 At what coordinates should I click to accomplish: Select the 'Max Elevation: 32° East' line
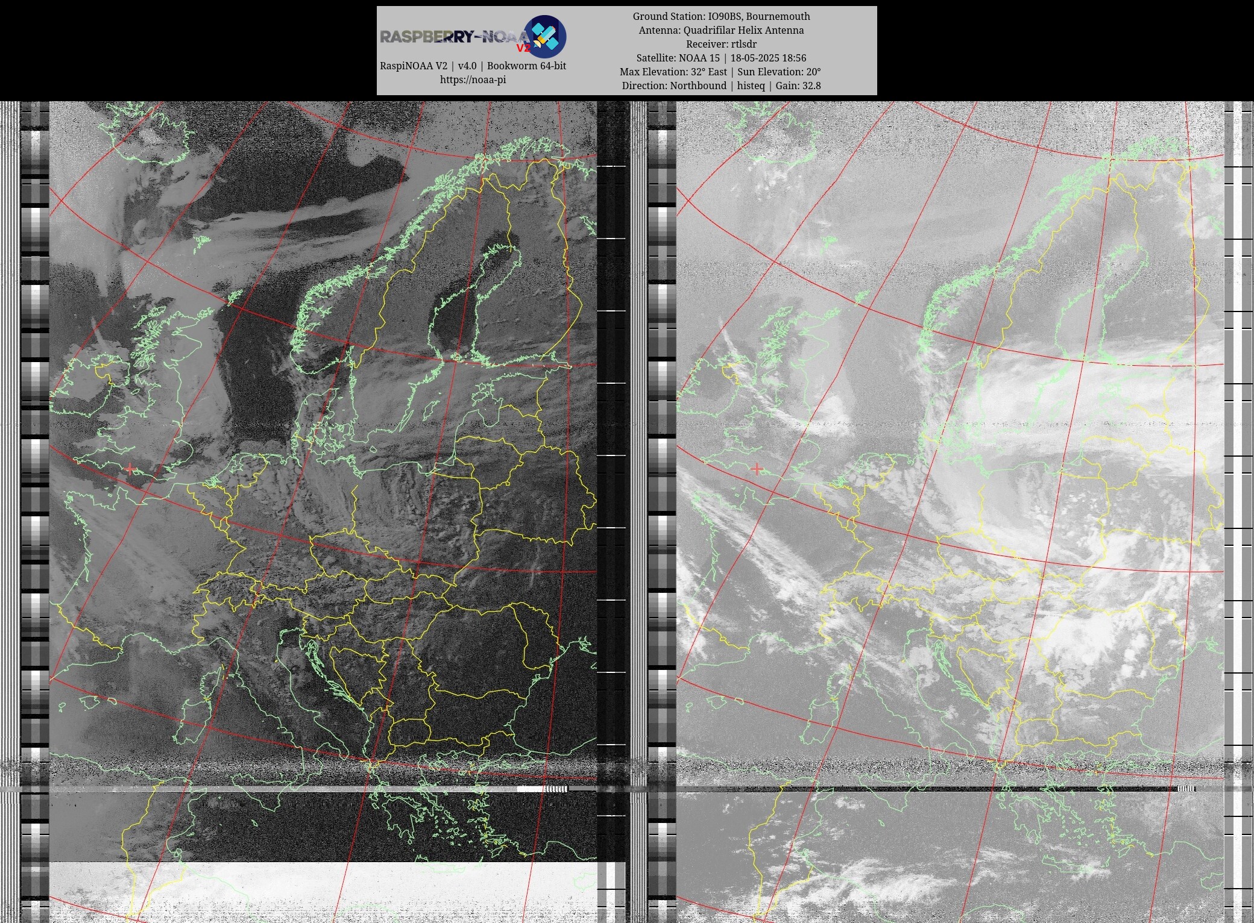click(x=720, y=72)
